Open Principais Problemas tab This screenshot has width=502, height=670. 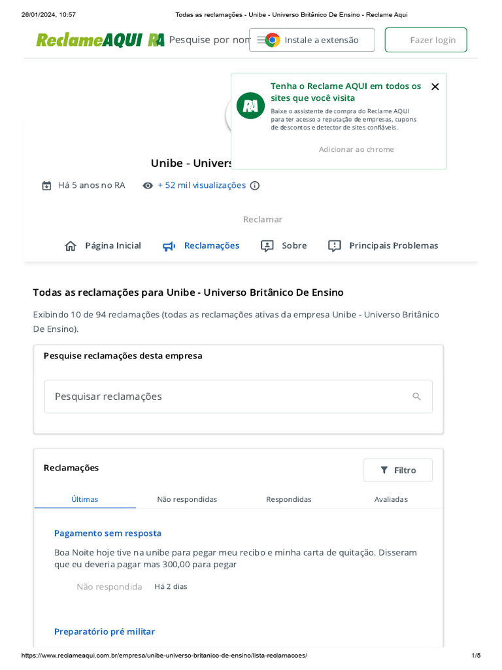click(383, 245)
